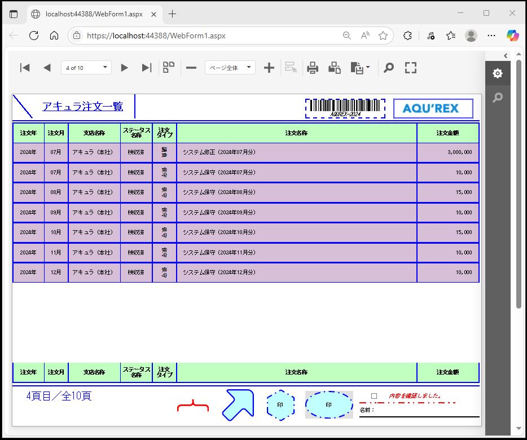Screen dimensions: 527x440
Task: Click the アキュラ注文一覧 title link
Action: (x=82, y=107)
